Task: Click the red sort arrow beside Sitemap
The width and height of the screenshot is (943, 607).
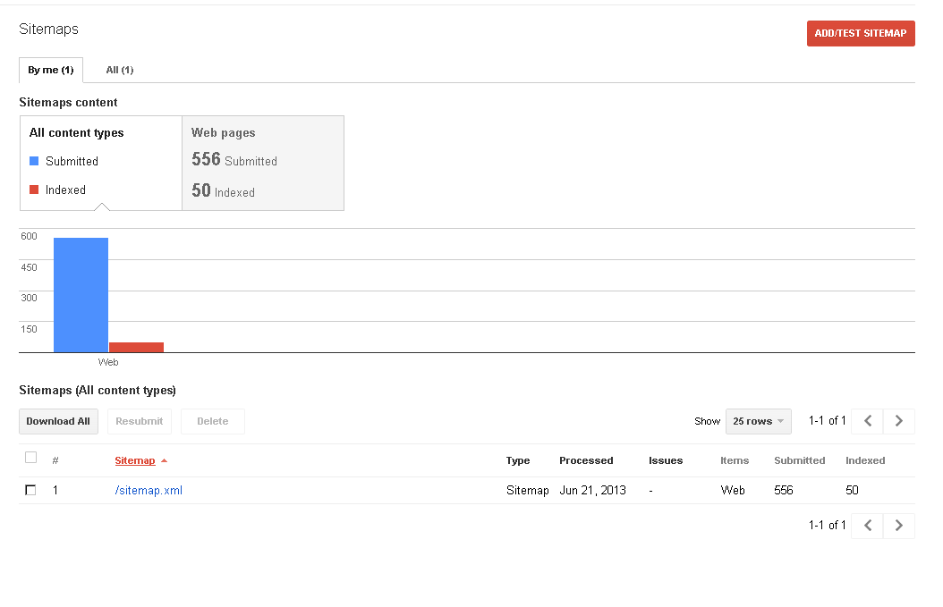Action: pos(165,461)
